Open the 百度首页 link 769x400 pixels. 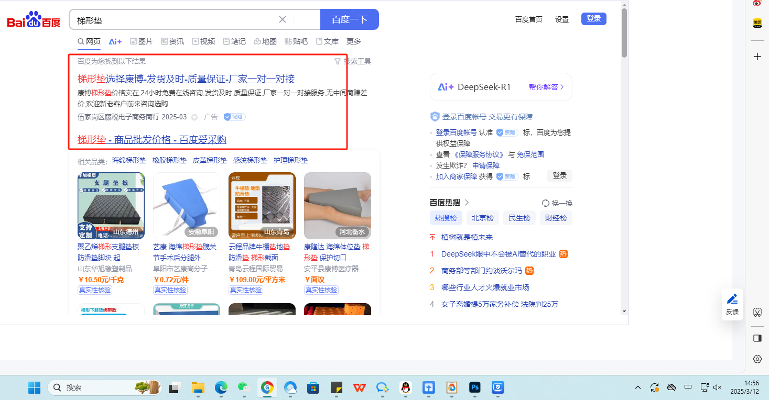tap(529, 19)
